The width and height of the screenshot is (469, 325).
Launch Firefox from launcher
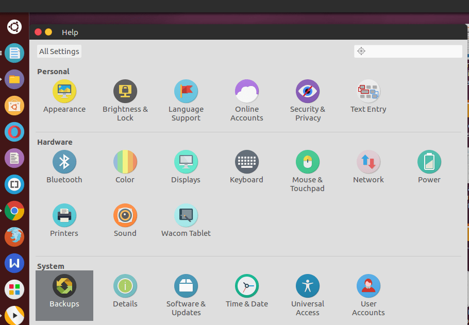pyautogui.click(x=14, y=237)
